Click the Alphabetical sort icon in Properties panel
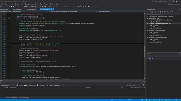Viewport: 181px width, 101px height. (x=150, y=58)
